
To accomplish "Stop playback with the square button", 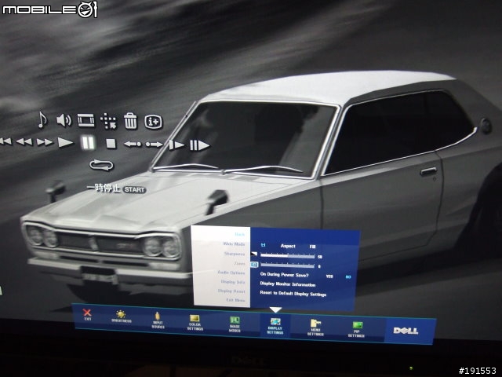I will [111, 143].
